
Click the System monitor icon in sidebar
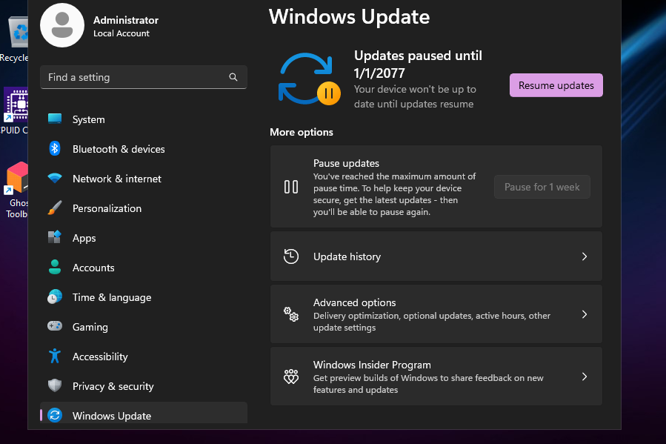55,119
